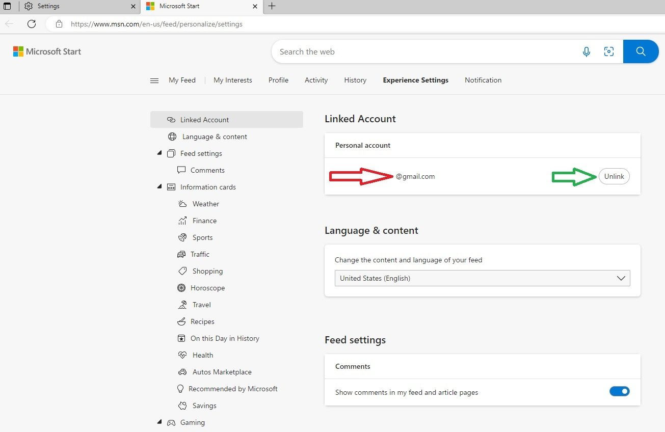Viewport: 665px width, 432px height.
Task: Open the Notification tab
Action: tap(483, 80)
